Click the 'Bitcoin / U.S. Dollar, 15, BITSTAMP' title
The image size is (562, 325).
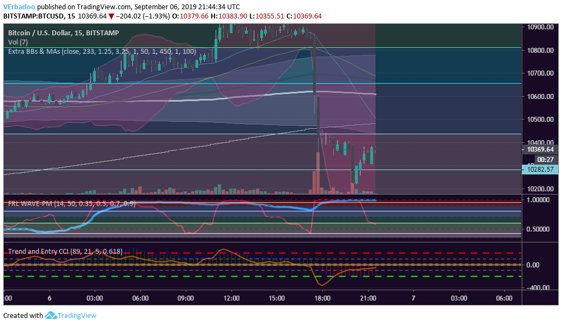[x=63, y=33]
